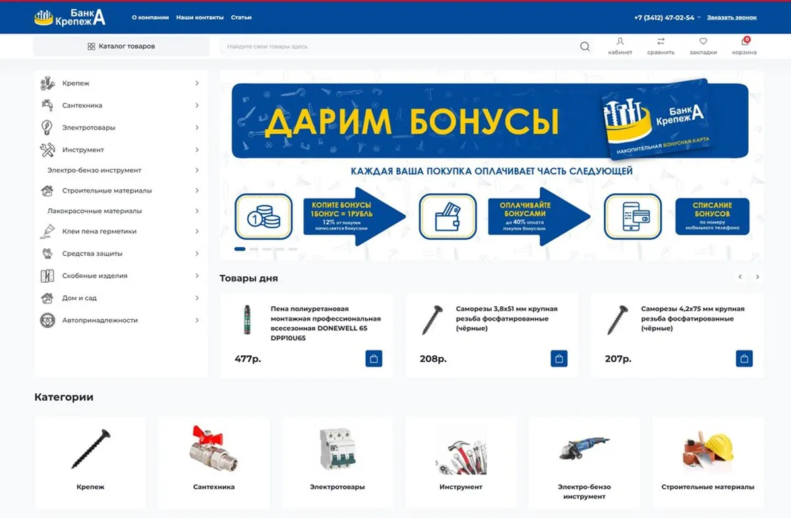Click the Дом и сад icon
The height and width of the screenshot is (518, 791).
[x=47, y=298]
